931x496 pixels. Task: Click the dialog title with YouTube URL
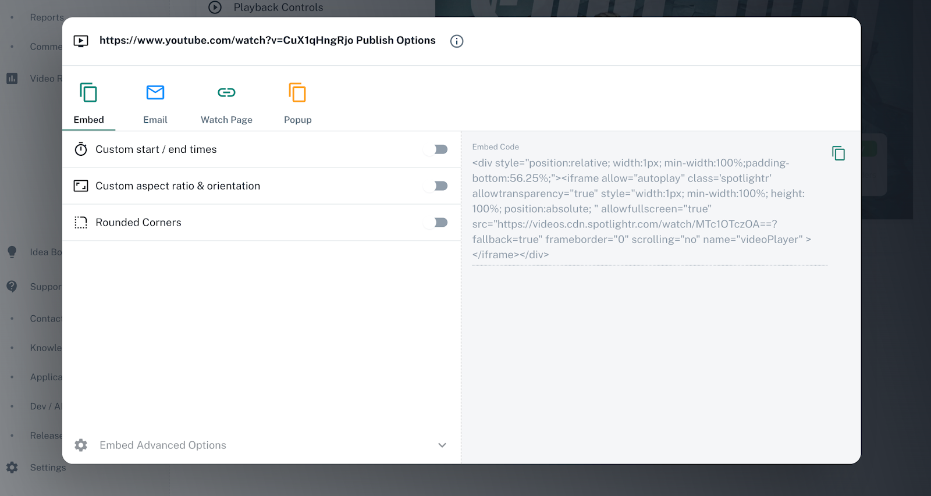(268, 41)
